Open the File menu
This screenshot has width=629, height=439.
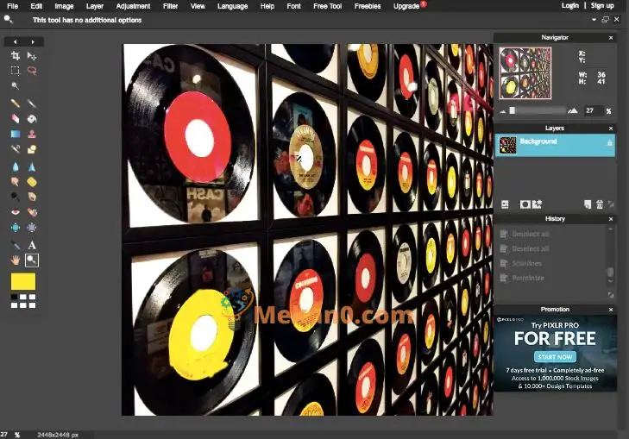tap(12, 6)
